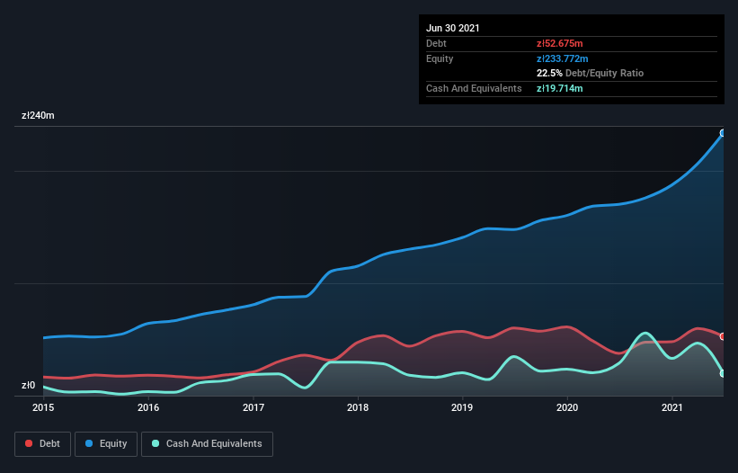Click the Debt row label in tooltip

click(436, 43)
